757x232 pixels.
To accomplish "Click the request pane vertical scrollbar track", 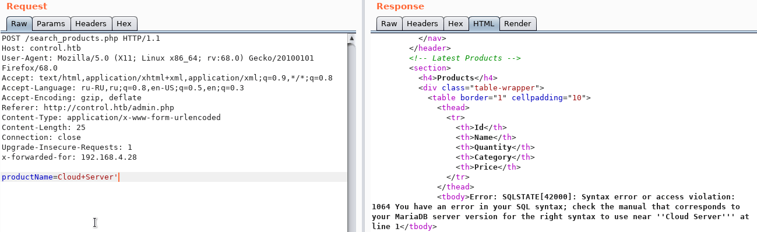I will pos(351,137).
